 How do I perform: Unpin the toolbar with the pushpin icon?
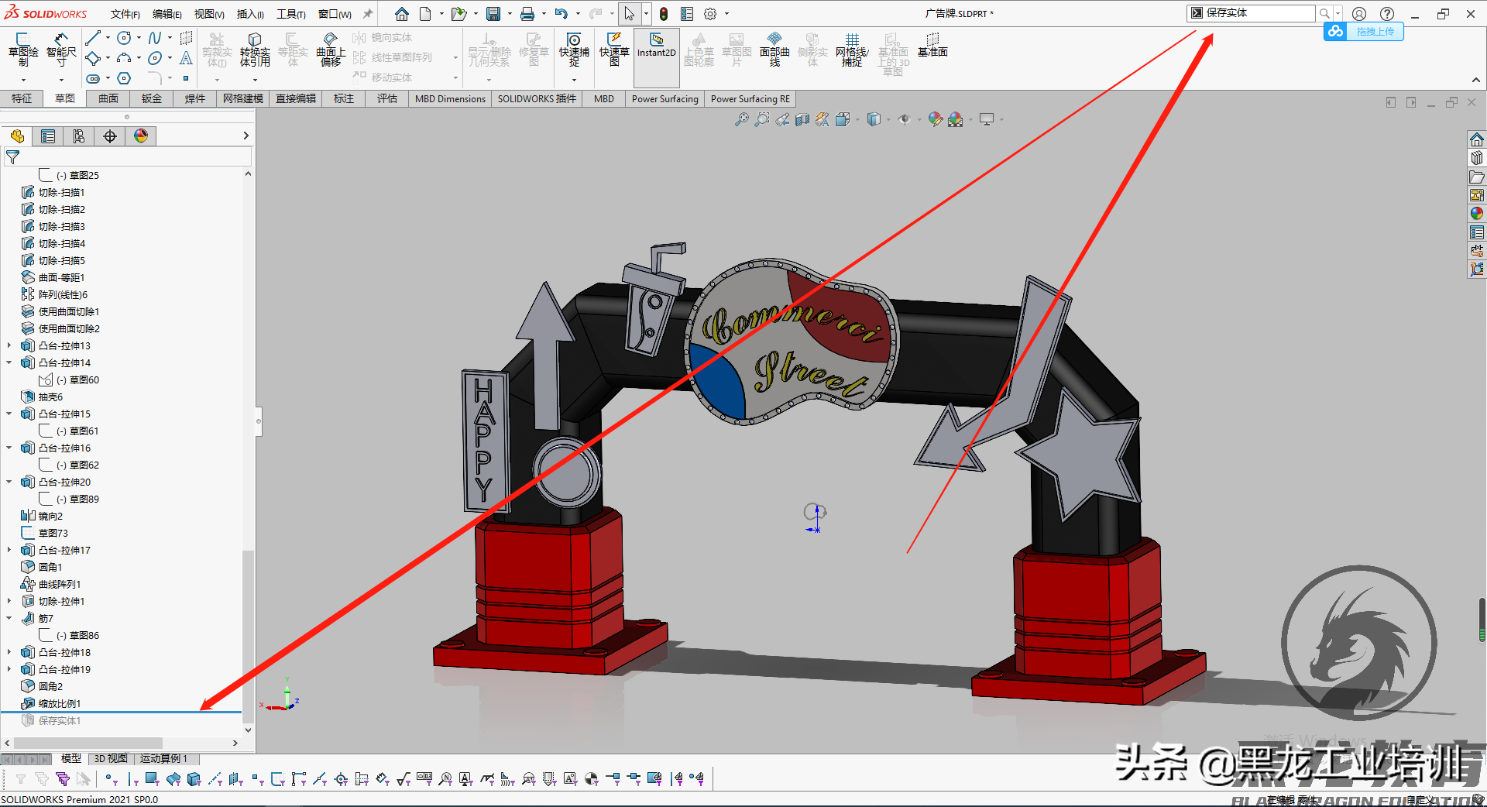coord(366,13)
